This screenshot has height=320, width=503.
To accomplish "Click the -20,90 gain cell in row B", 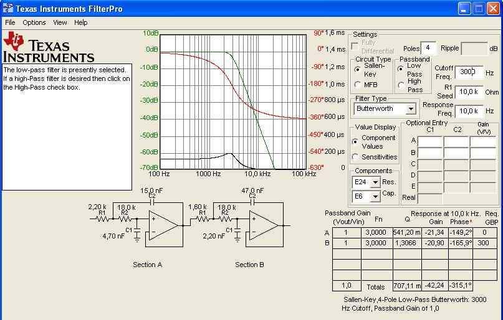I will (x=434, y=243).
